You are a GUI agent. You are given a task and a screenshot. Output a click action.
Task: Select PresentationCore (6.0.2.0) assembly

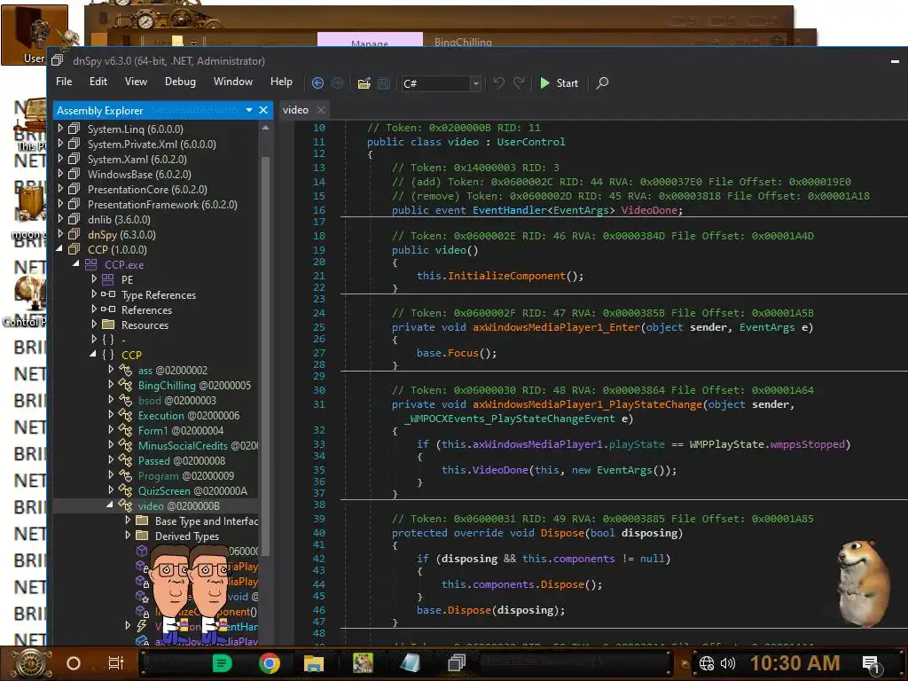point(147,190)
